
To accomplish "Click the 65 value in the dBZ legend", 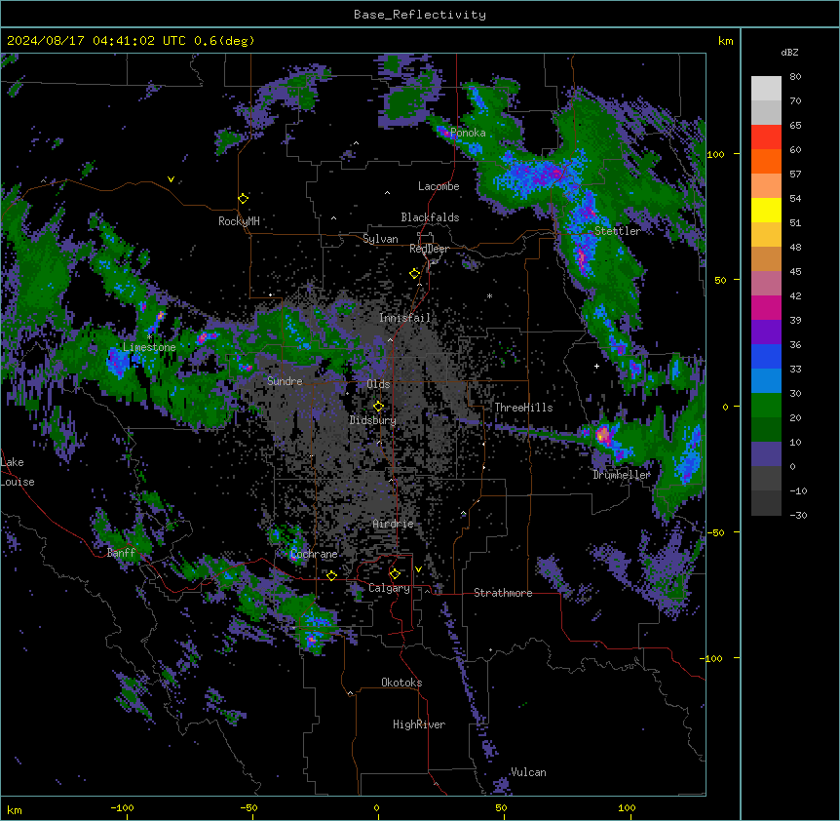I will tap(795, 125).
